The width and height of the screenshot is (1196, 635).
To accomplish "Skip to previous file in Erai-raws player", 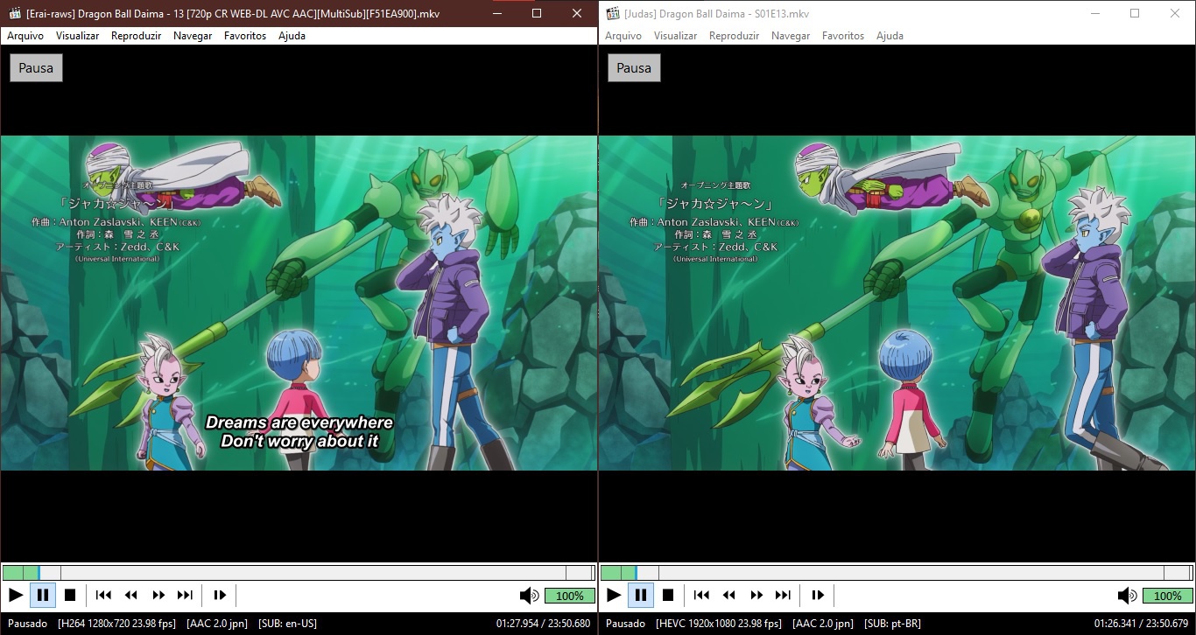I will (x=103, y=596).
